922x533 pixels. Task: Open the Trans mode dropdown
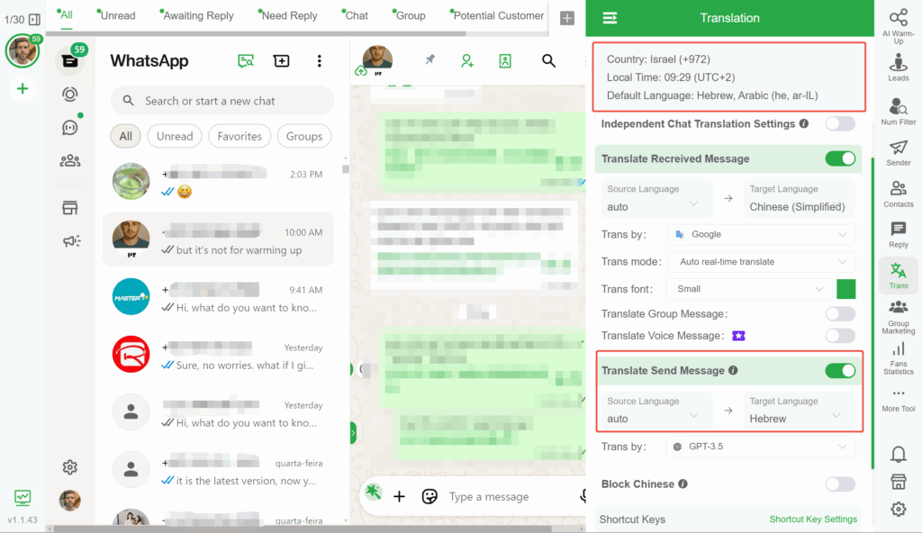tap(761, 261)
